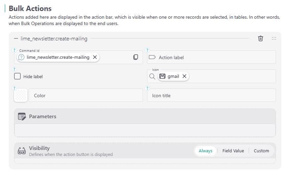Collapse the lime_newsletter.create-mailing section
The image size is (288, 172).
[16, 38]
